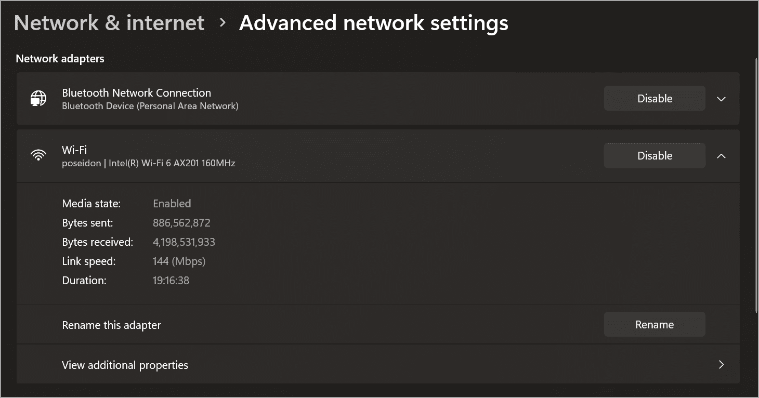Select the globe icon beside Bluetooth Network Connection
Image resolution: width=759 pixels, height=398 pixels.
[x=38, y=98]
